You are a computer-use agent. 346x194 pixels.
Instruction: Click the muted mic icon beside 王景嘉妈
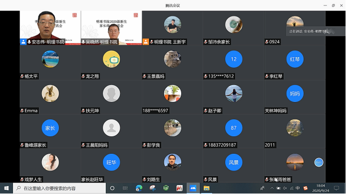point(144,76)
